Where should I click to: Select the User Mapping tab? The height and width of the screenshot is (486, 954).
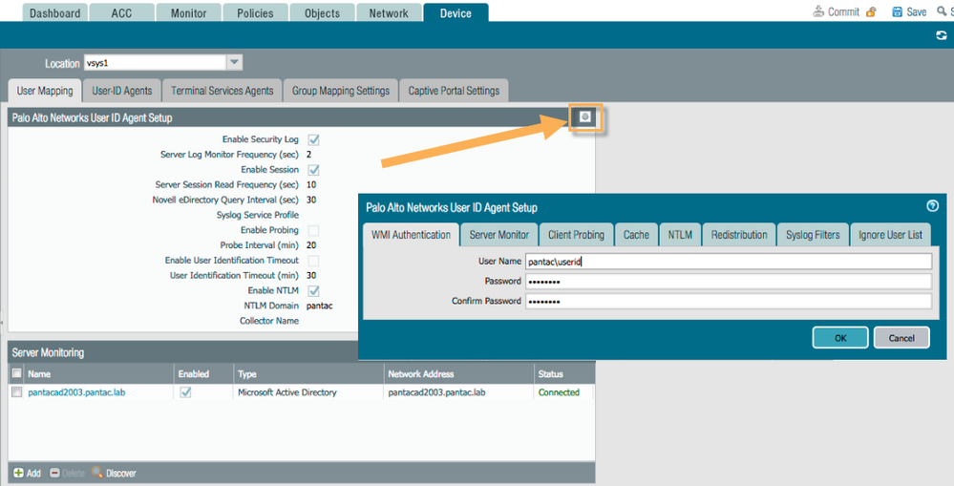[x=45, y=91]
